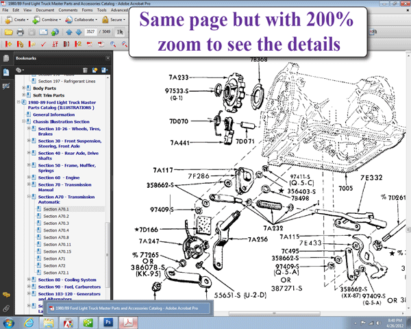This screenshot has width=411, height=329.
Task: Open General Information bookmark
Action: 53,114
